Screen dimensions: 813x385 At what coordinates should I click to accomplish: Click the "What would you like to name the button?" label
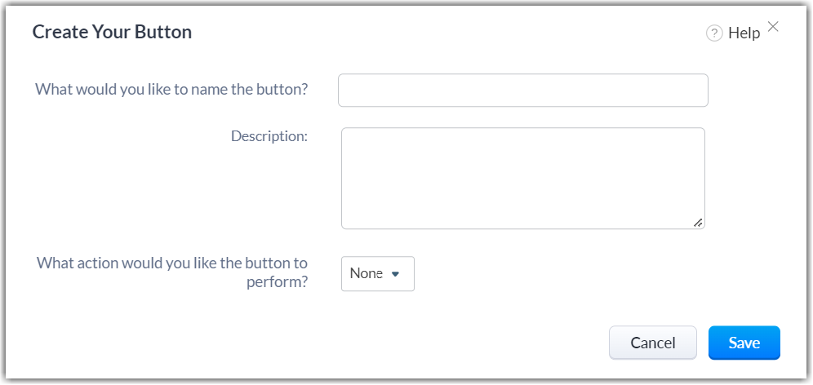point(171,89)
